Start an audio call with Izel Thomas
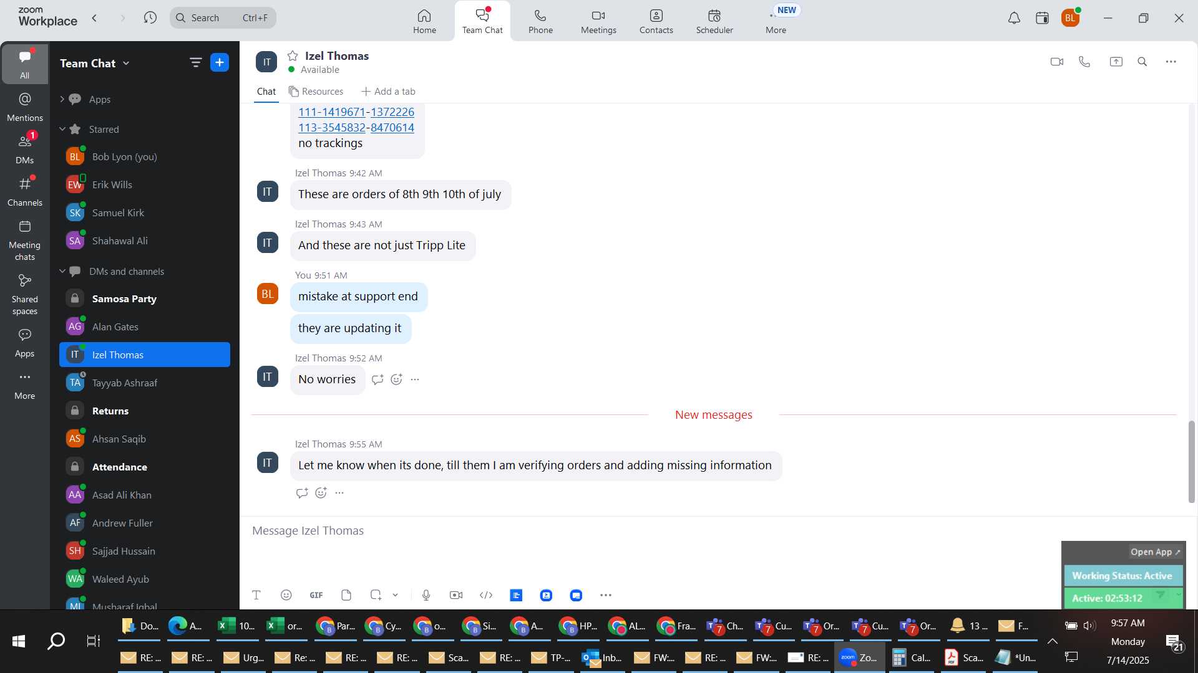1198x673 pixels. 1084,62
